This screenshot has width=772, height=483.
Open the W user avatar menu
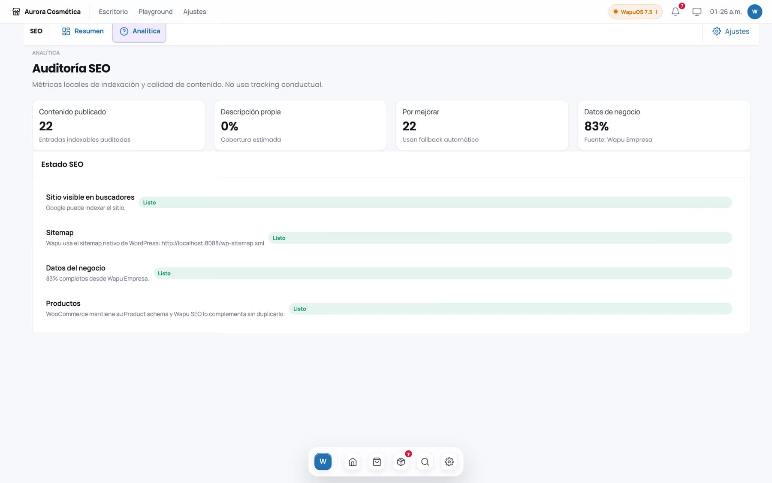754,12
